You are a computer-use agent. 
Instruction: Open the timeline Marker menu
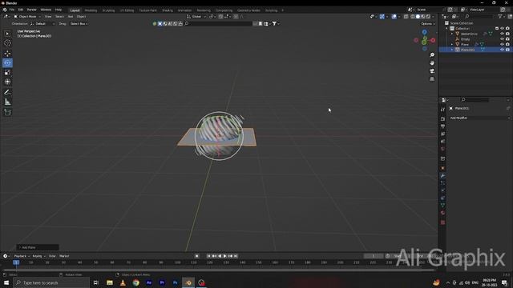click(x=64, y=256)
